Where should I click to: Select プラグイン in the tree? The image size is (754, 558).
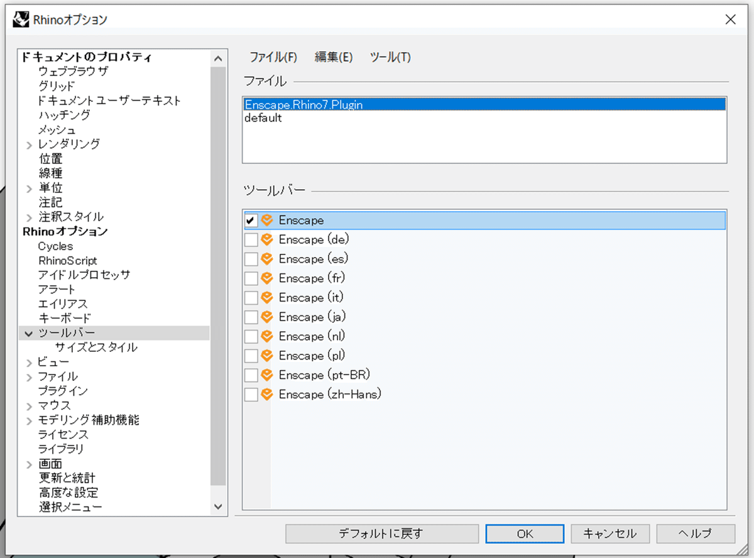coord(63,391)
